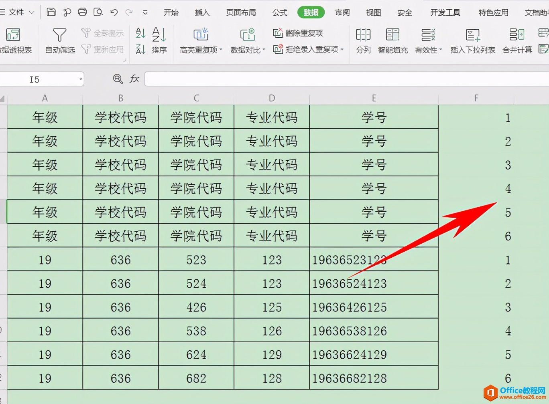Image resolution: width=549 pixels, height=404 pixels.
Task: Switch to the 插入 tab
Action: [202, 12]
